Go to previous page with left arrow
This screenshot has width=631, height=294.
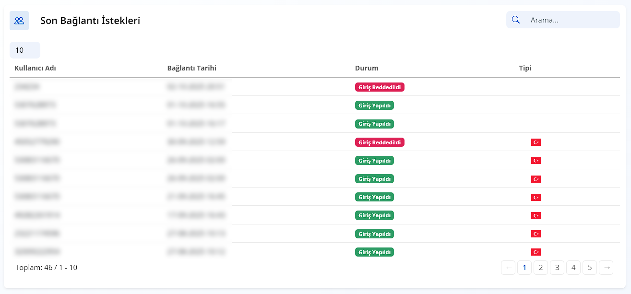point(508,268)
